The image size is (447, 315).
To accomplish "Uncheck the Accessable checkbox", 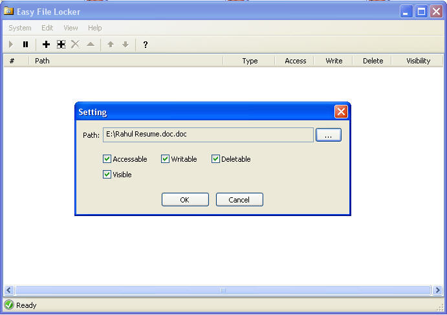I will [107, 158].
